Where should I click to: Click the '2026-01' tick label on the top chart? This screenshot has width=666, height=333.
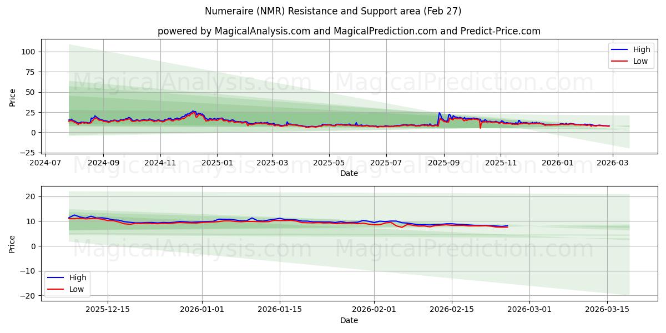pos(558,163)
